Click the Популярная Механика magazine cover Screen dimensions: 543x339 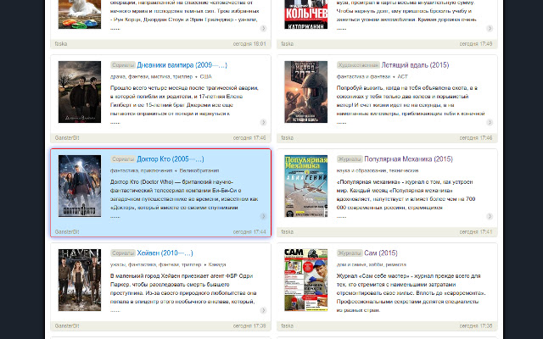tap(305, 186)
